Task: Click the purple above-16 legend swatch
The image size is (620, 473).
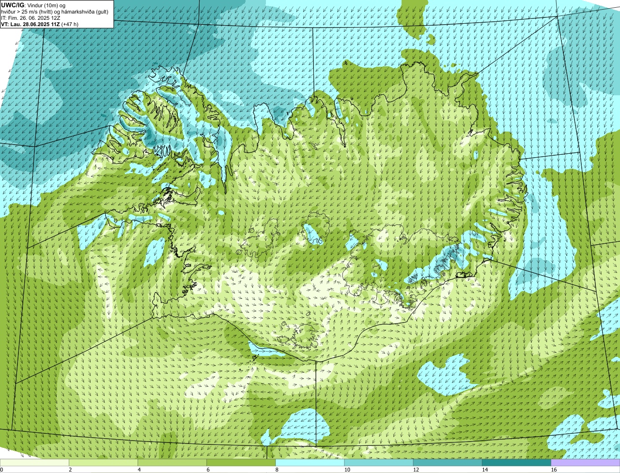Action: (586, 462)
